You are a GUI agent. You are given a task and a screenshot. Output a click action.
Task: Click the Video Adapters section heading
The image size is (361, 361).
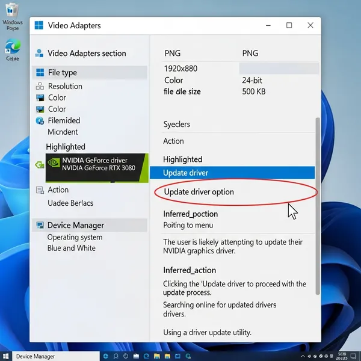[x=87, y=53]
